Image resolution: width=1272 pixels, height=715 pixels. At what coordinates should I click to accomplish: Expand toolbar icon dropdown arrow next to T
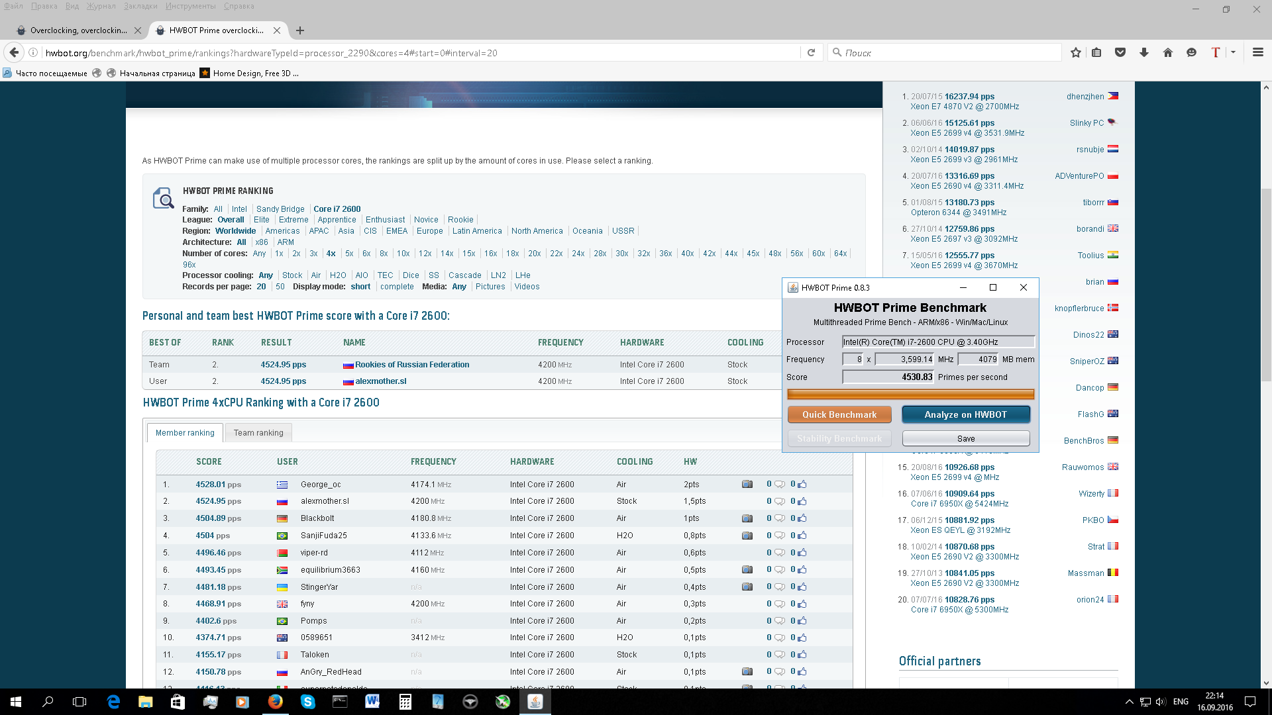point(1233,53)
